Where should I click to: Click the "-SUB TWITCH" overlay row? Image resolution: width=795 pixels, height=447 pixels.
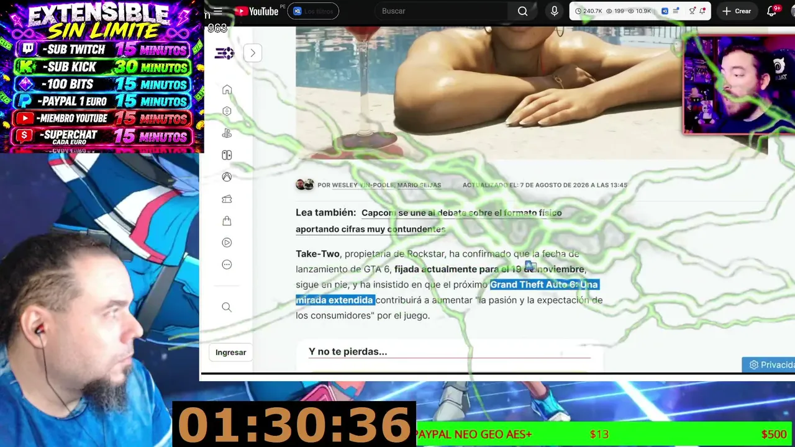coord(102,49)
